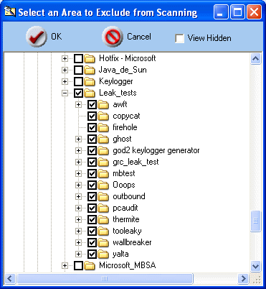Click the Hotfix - Microsoft folder icon

click(x=90, y=58)
